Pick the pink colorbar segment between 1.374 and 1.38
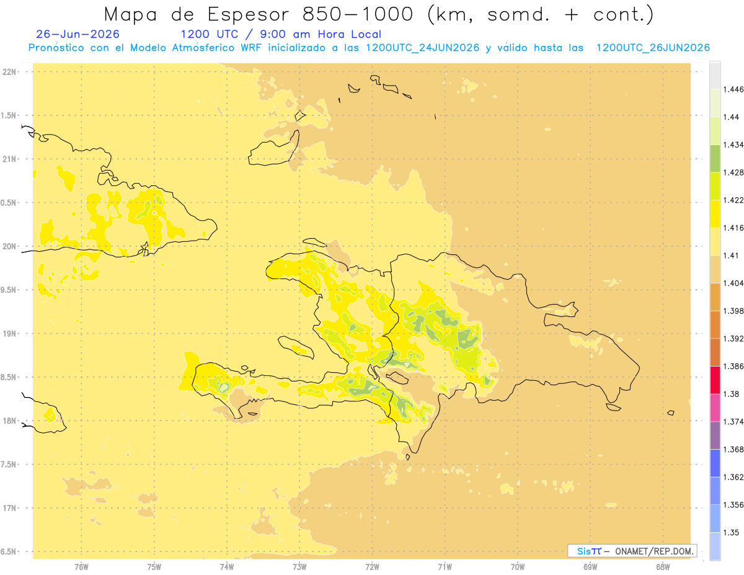 point(715,408)
